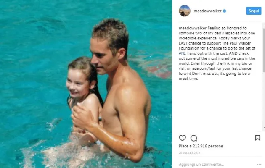Click the caption scrollbar thumb
The width and height of the screenshot is (265, 168).
264,50
